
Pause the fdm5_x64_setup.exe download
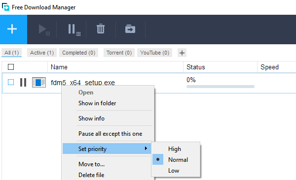click(23, 83)
